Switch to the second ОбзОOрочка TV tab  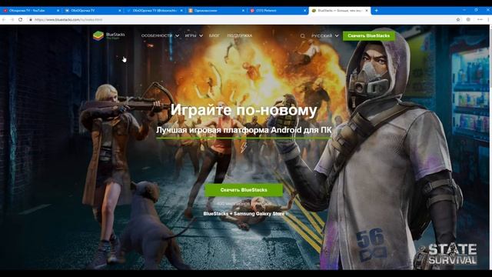click(92, 10)
